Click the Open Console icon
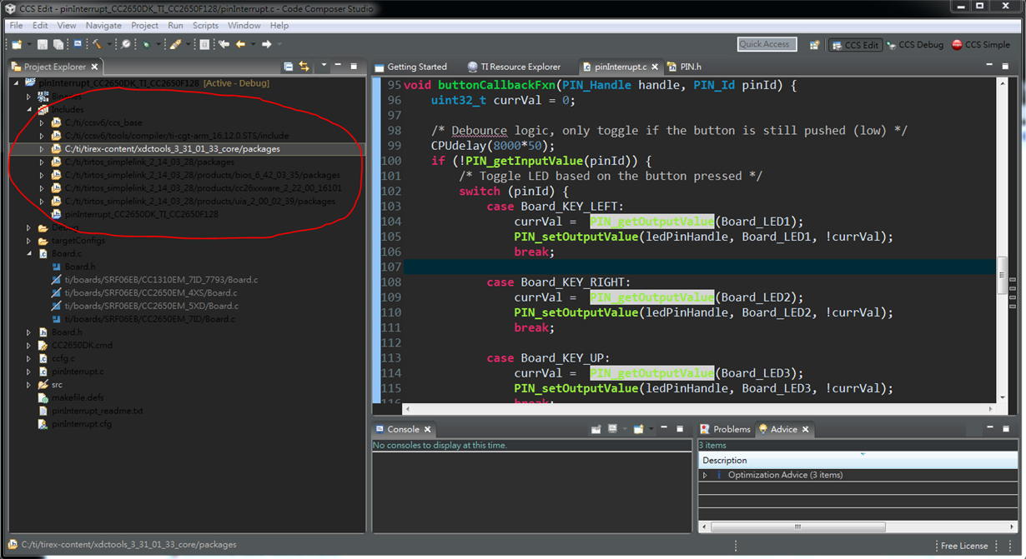1026x559 pixels. pos(638,429)
